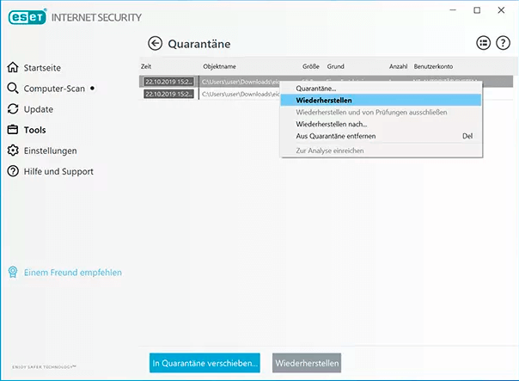
Task: Sort by the Zeit column header
Action: [x=146, y=66]
